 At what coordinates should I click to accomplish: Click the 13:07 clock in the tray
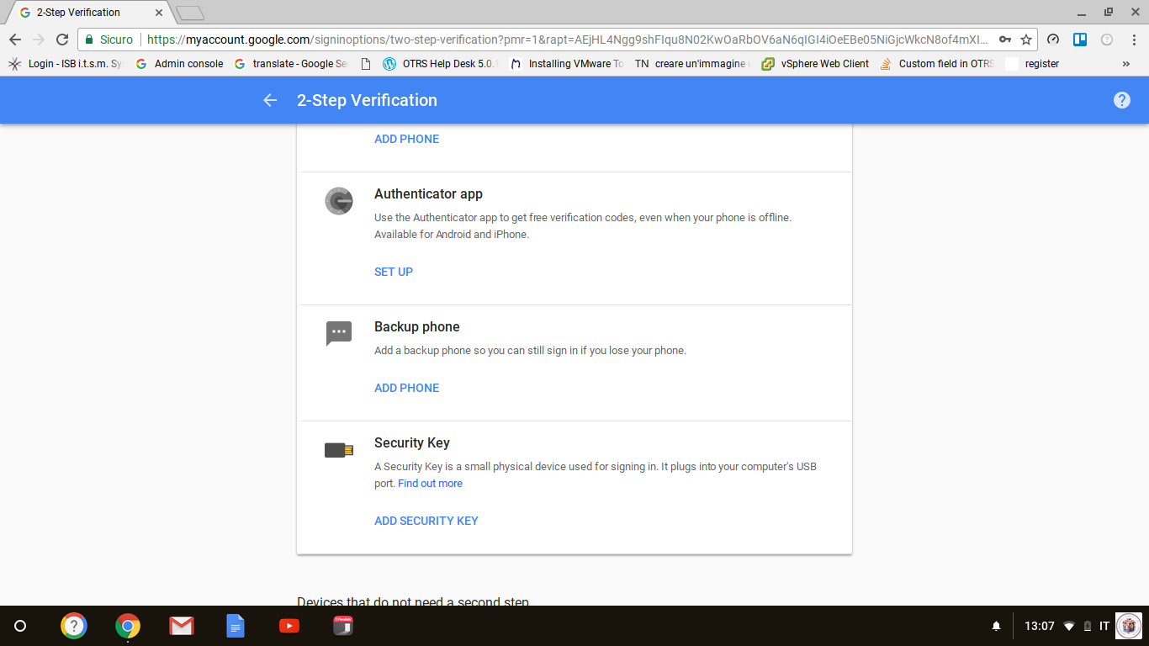pyautogui.click(x=1040, y=627)
